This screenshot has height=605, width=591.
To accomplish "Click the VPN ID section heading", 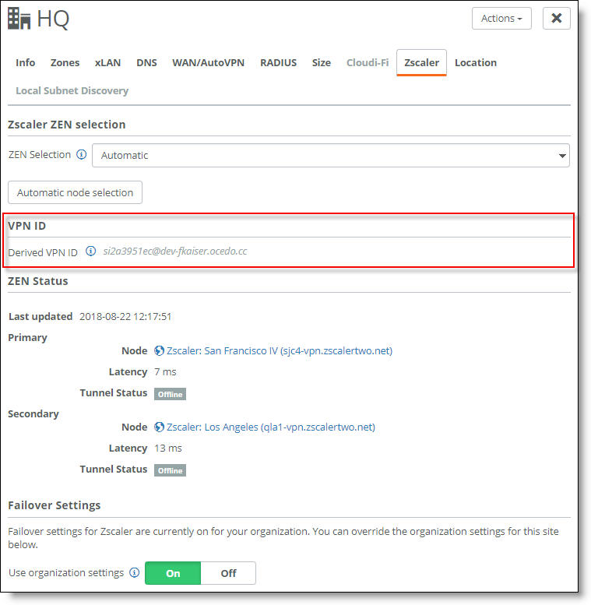I will tap(26, 226).
